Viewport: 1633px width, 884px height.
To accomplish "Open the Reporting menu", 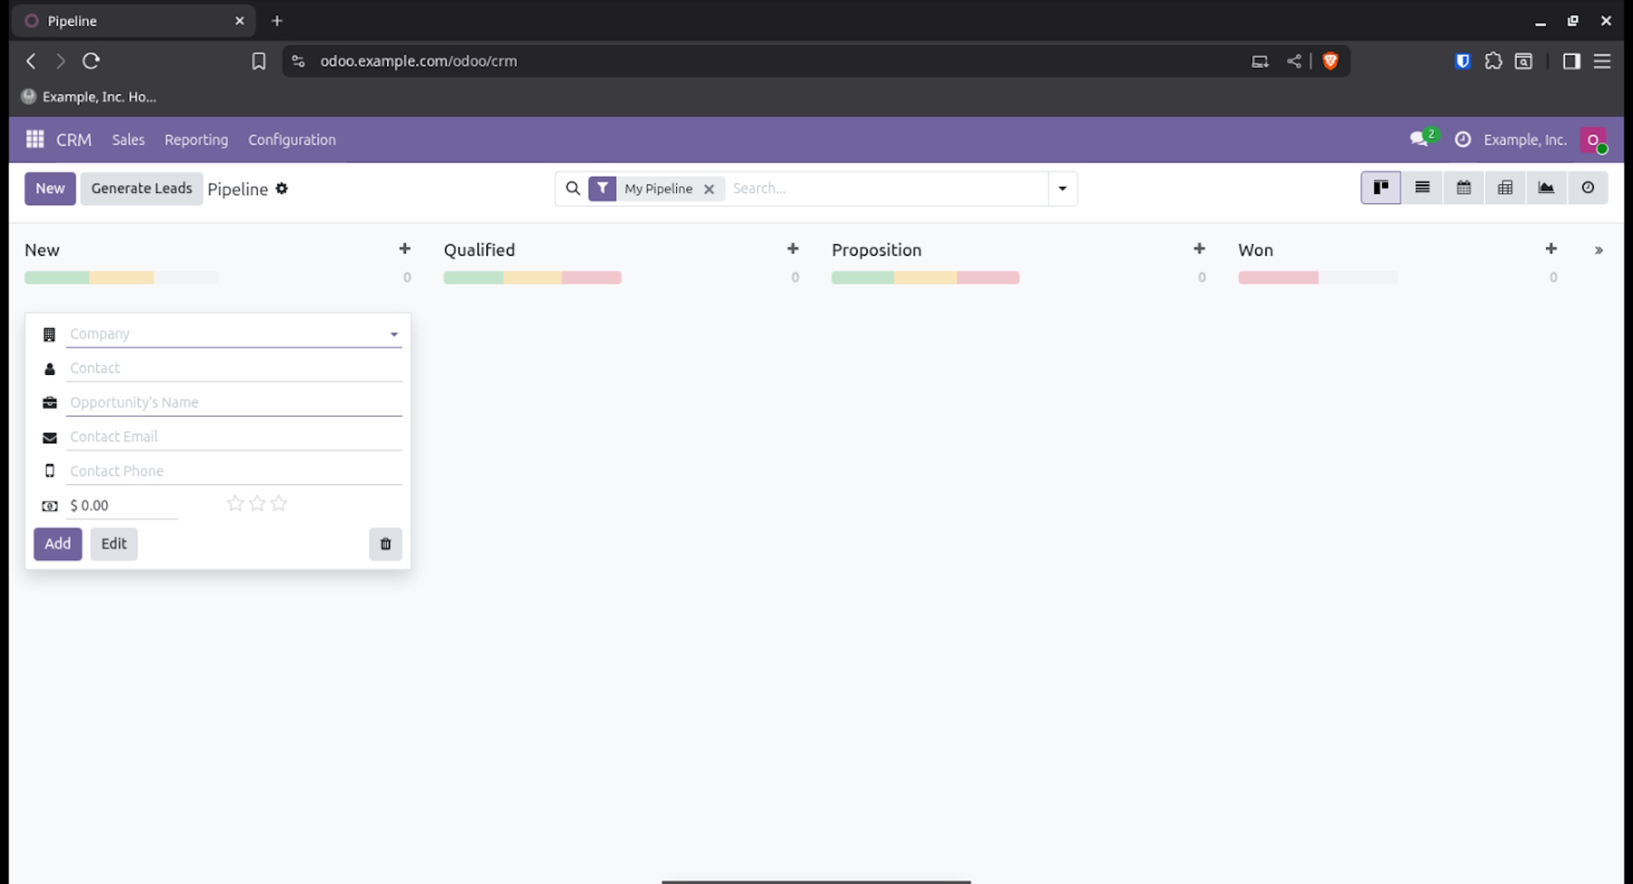I will [x=196, y=139].
